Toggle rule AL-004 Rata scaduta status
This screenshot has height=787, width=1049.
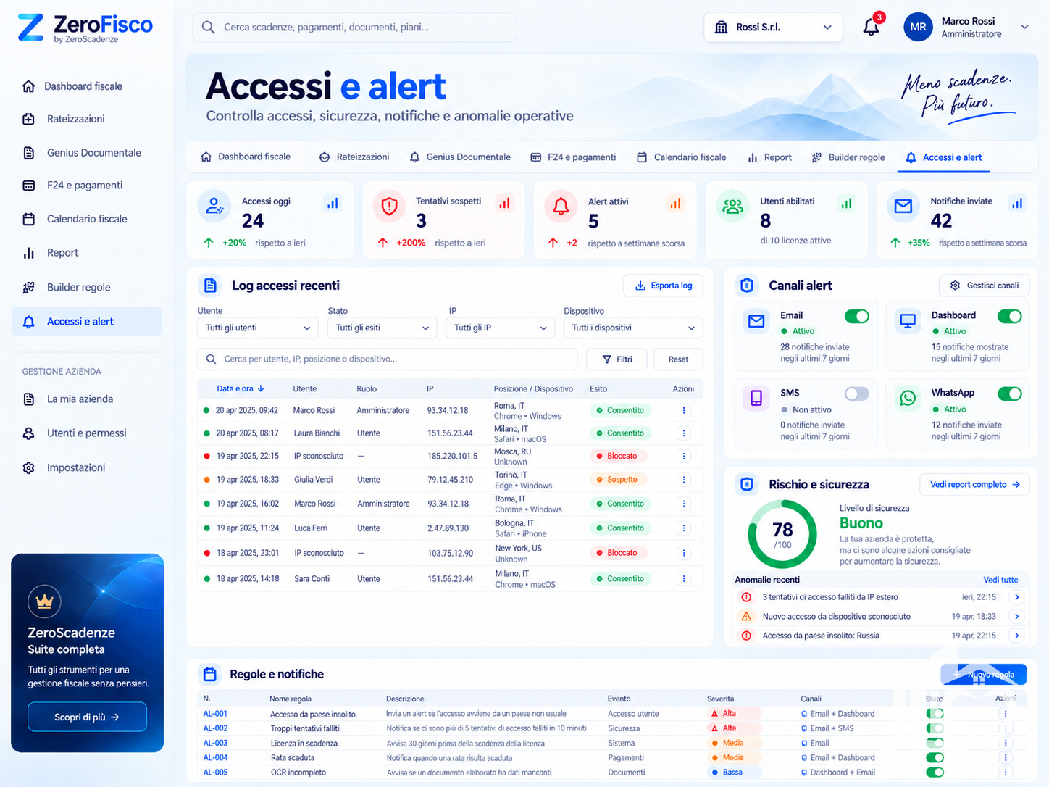click(x=935, y=758)
